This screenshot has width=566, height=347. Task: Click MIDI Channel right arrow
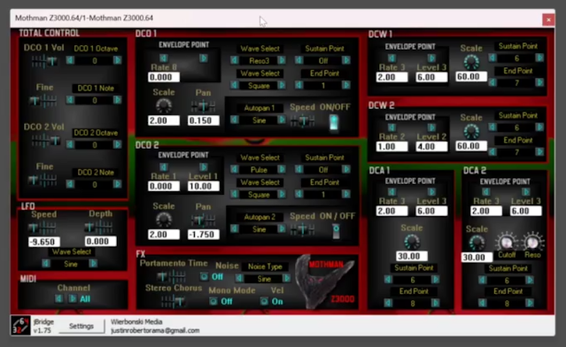pyautogui.click(x=73, y=298)
